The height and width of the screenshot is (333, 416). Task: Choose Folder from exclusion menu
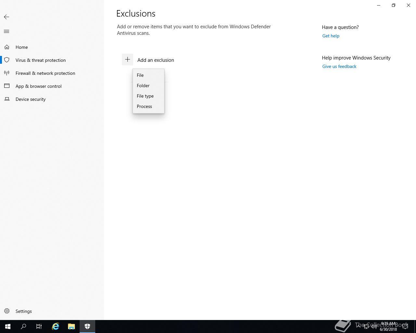pyautogui.click(x=149, y=86)
